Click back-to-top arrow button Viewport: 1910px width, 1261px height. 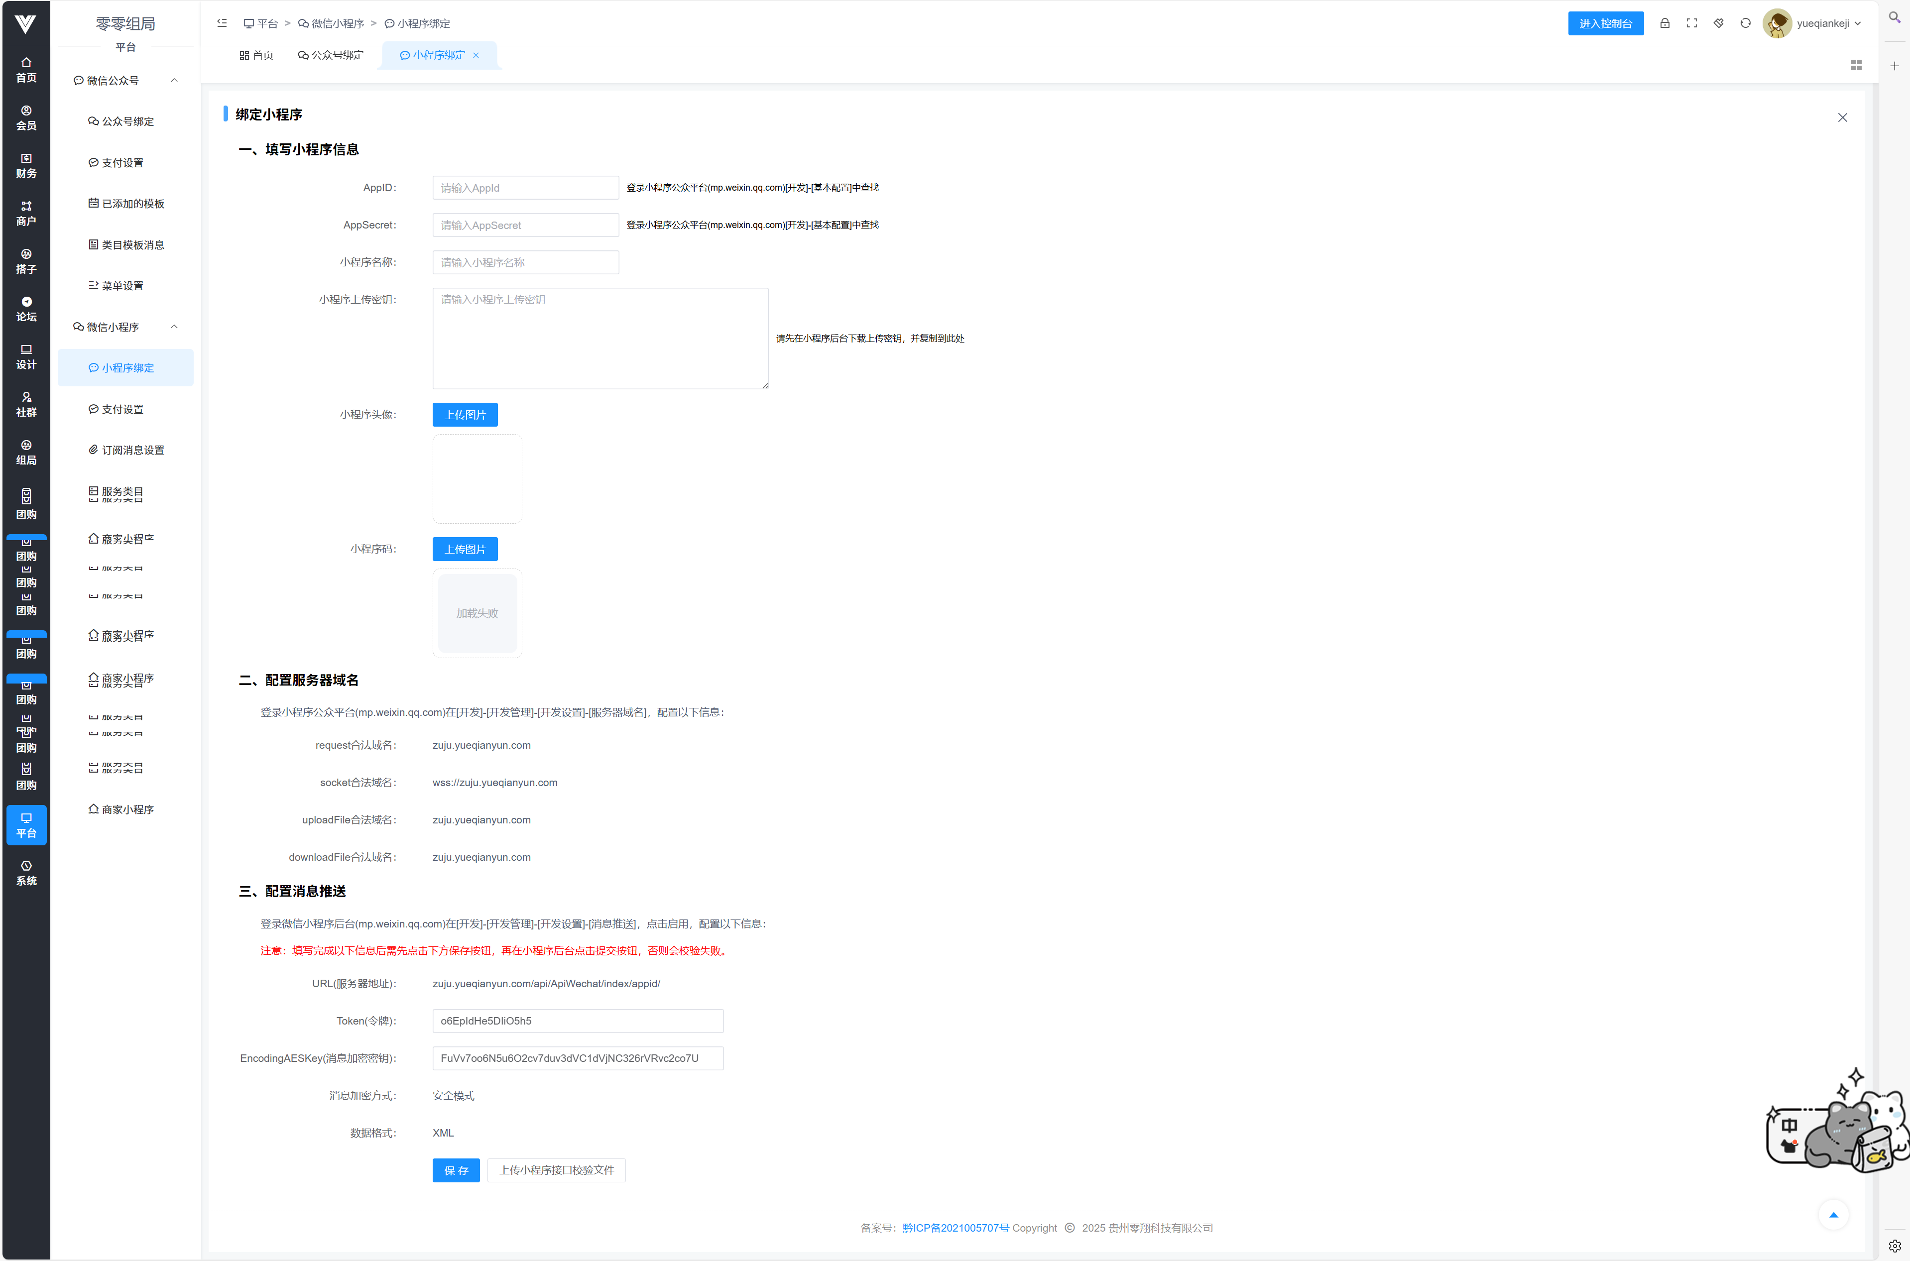1834,1214
